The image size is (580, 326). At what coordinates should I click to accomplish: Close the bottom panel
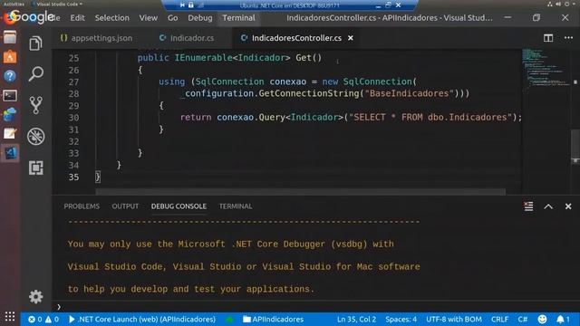coord(568,206)
